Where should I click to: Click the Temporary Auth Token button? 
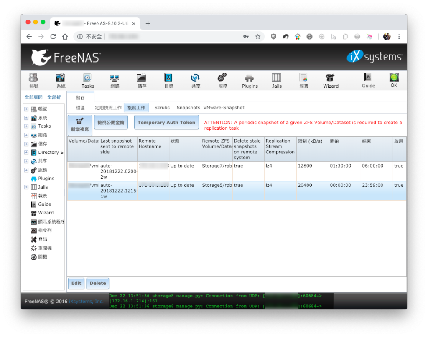point(166,122)
